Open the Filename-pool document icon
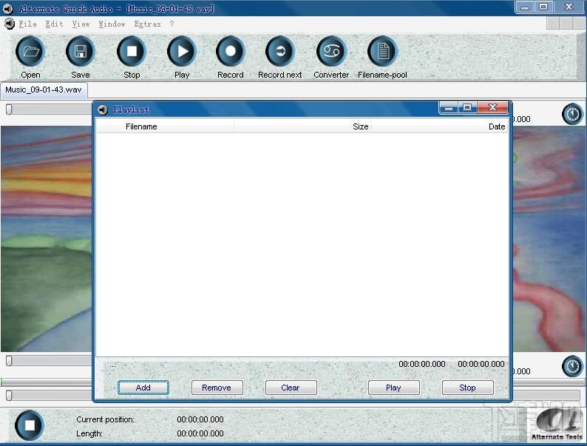 [x=382, y=51]
